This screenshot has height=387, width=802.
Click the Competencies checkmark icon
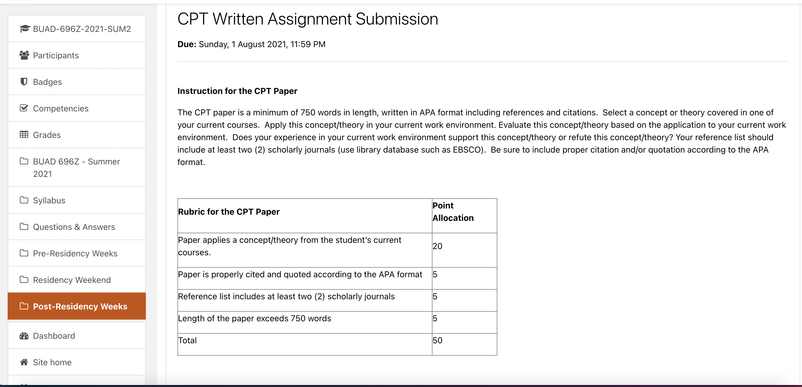coord(24,108)
